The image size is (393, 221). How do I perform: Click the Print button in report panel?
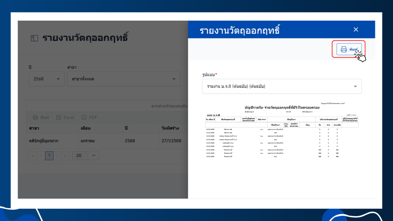[349, 49]
